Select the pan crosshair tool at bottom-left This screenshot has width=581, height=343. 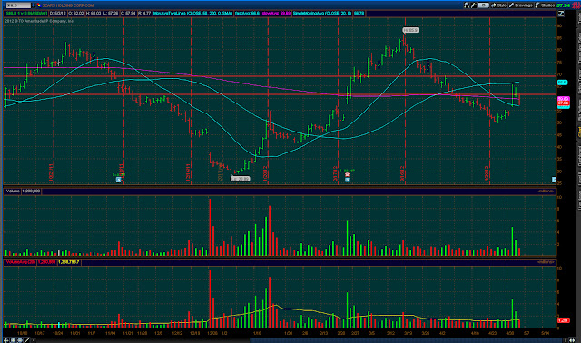click(x=6, y=340)
